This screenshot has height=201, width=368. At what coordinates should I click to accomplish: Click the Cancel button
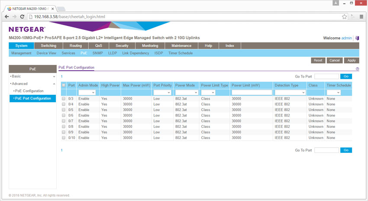(334, 60)
